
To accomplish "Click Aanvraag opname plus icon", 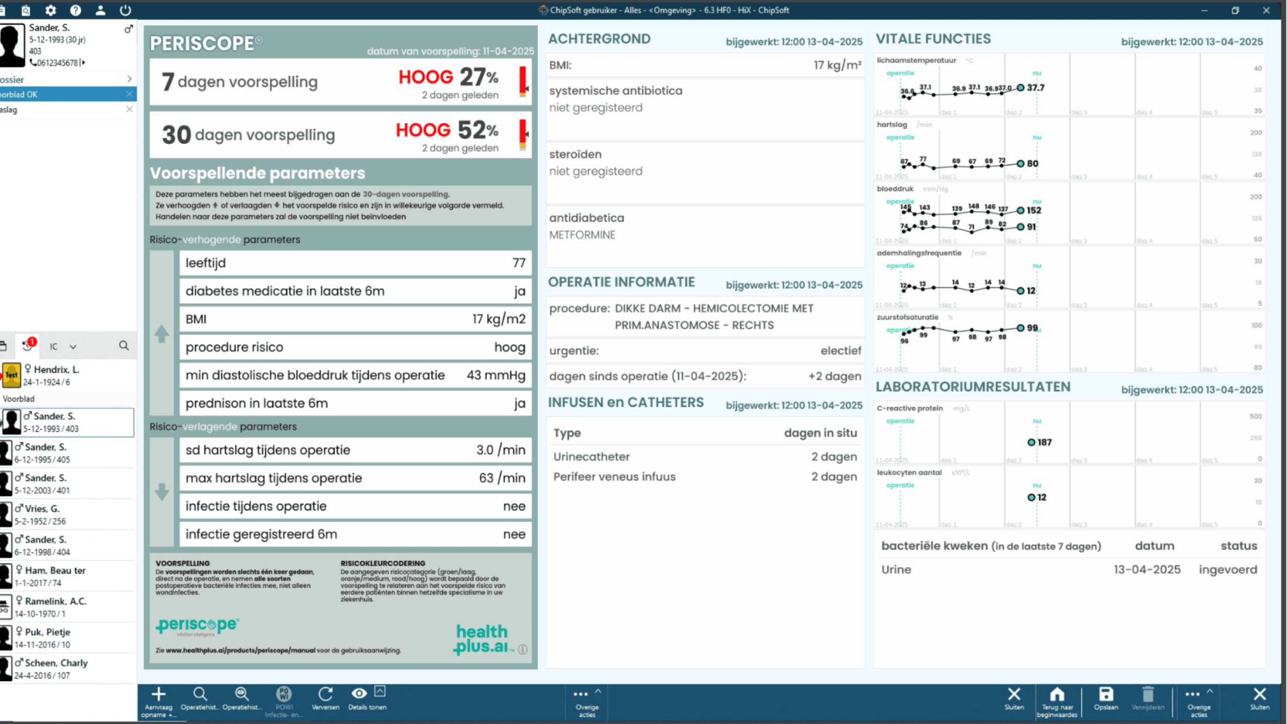I will 158,695.
